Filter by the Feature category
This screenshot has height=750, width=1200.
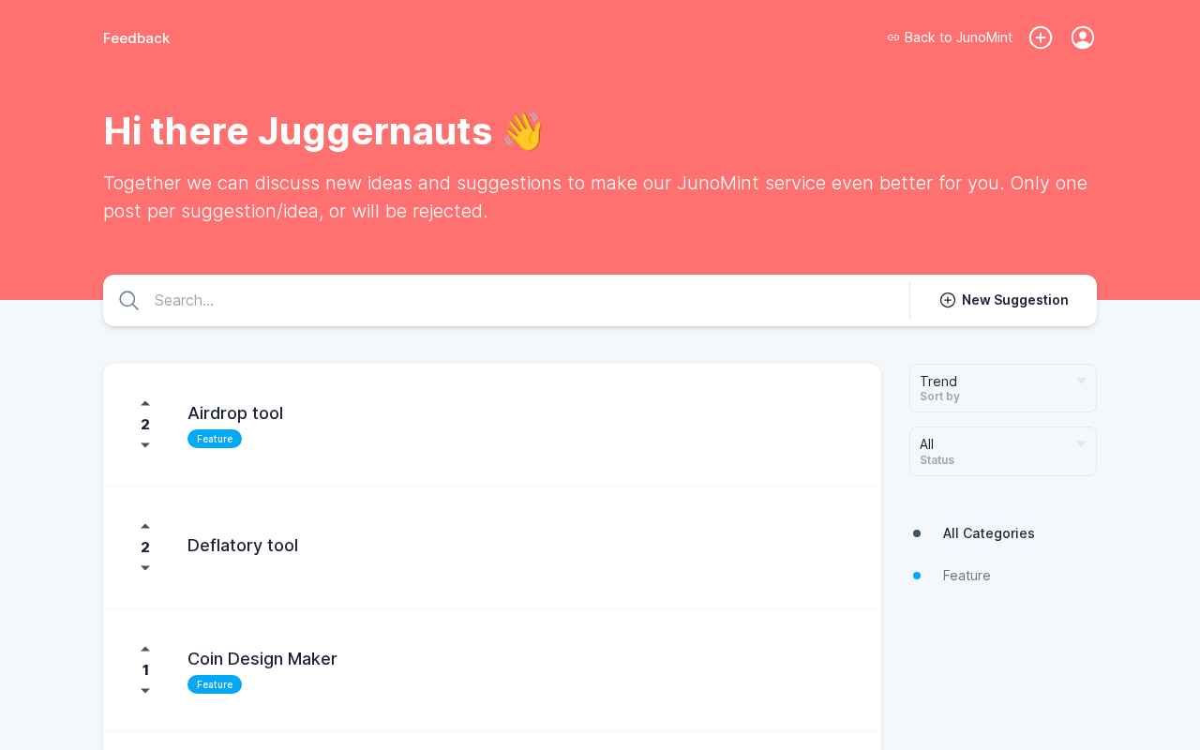[x=967, y=576]
